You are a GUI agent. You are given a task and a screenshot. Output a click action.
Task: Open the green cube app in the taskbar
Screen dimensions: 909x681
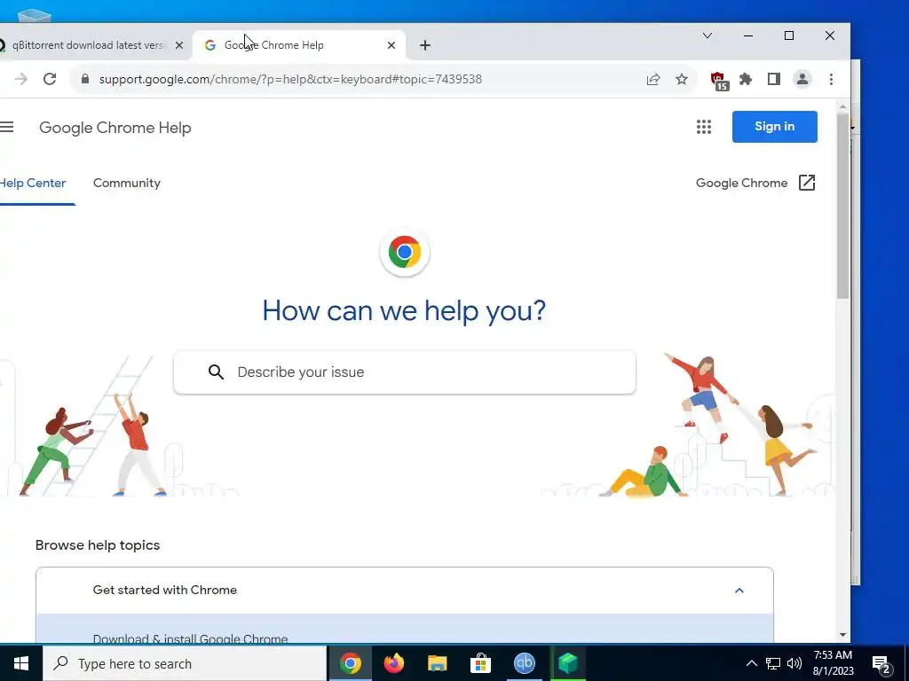point(567,663)
